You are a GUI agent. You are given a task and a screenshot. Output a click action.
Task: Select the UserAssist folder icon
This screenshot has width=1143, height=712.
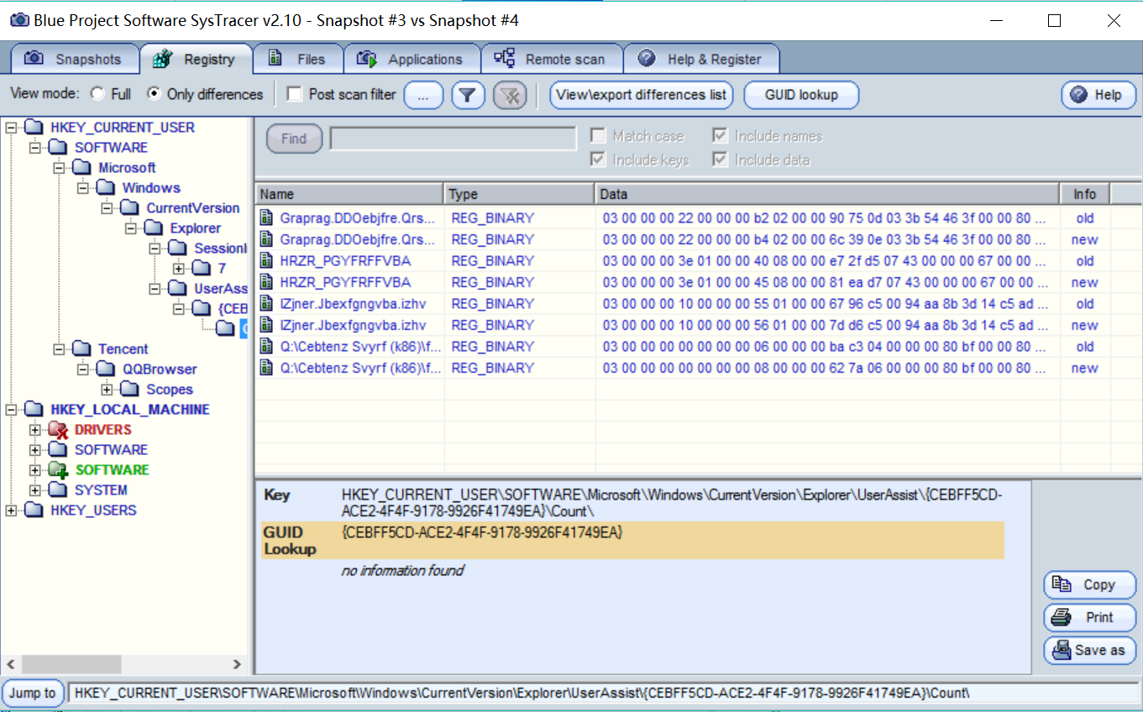coord(176,289)
